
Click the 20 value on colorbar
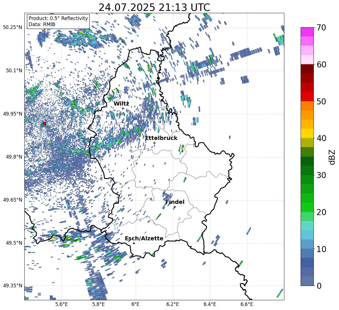(x=321, y=212)
